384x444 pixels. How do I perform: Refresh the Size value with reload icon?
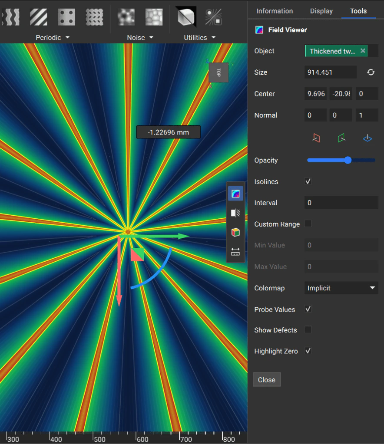point(371,72)
